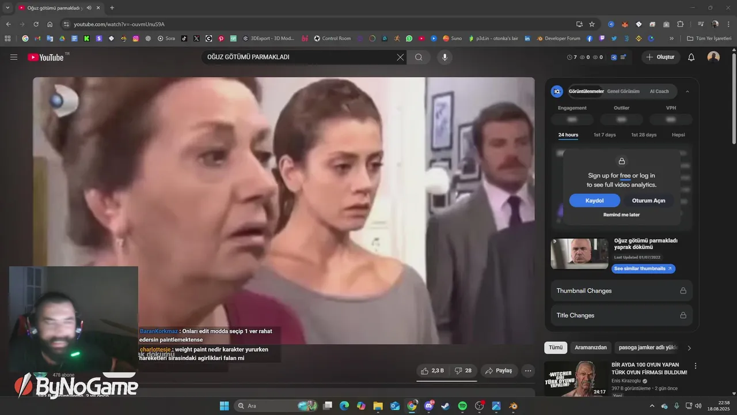Open a new browser tab
Image resolution: width=737 pixels, height=415 pixels.
click(x=112, y=7)
